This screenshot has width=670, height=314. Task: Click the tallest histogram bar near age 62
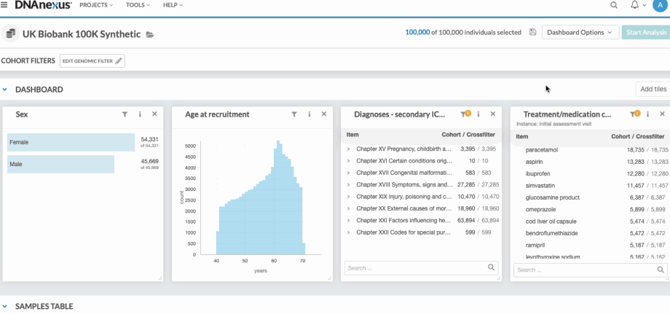click(x=278, y=197)
